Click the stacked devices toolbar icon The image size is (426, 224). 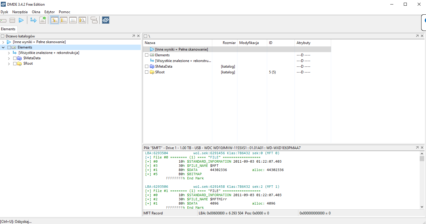(94, 20)
